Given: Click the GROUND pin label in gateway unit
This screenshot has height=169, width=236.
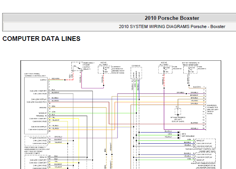Looking at the screenshot, I should click(x=43, y=107).
